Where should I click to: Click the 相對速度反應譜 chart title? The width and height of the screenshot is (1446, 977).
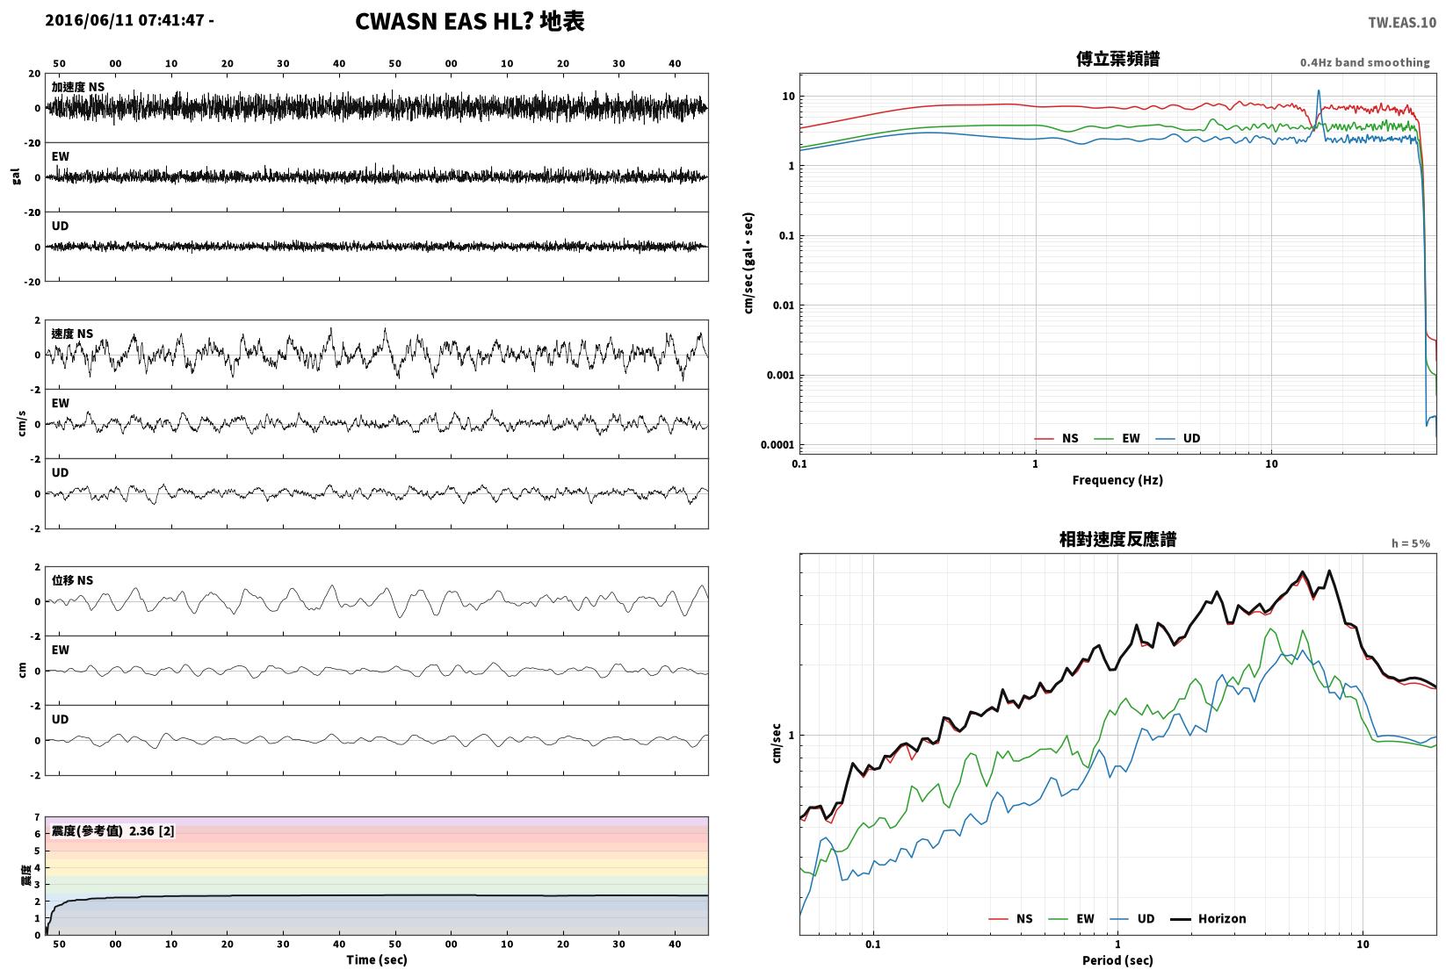[x=1117, y=539]
